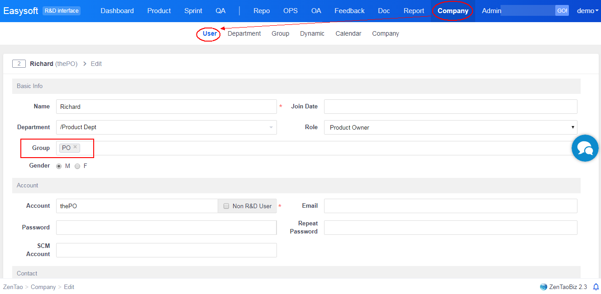Enable the Non R&D User checkbox
The image size is (601, 294).
(x=226, y=206)
